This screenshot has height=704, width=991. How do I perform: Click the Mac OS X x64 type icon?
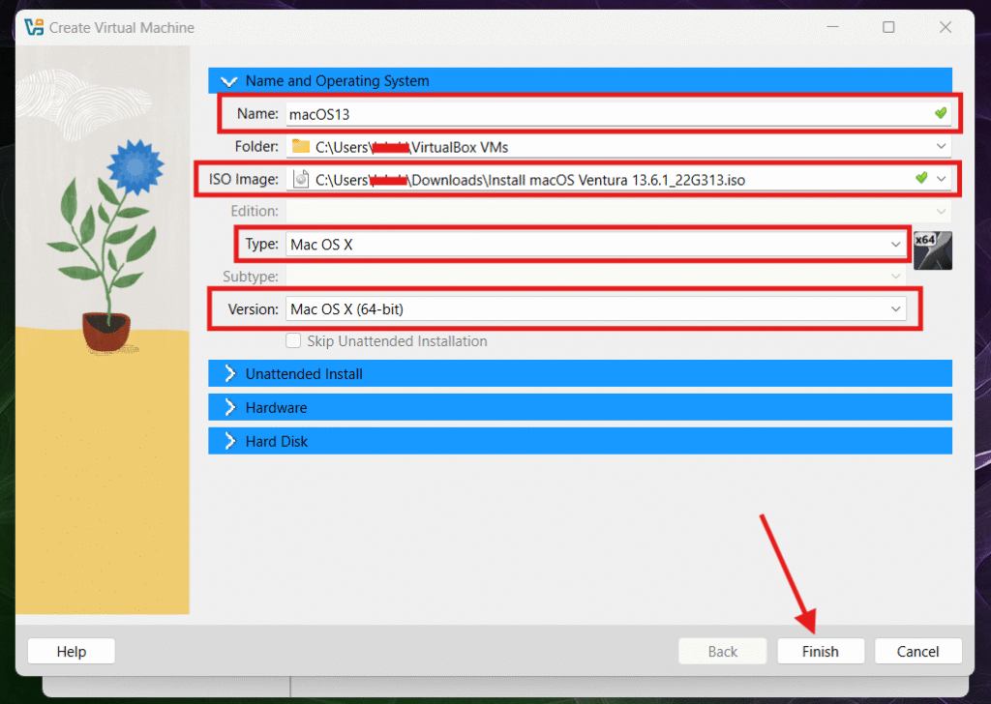pos(933,249)
